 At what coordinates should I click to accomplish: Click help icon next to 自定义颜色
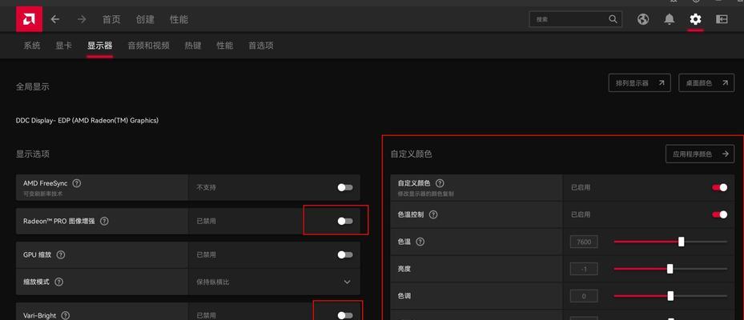pos(440,183)
